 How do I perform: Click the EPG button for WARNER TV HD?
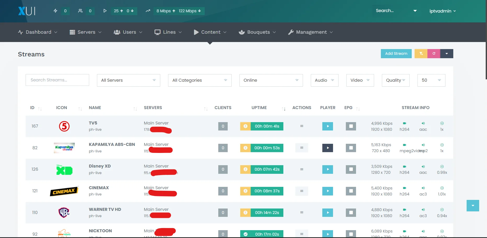pos(351,213)
